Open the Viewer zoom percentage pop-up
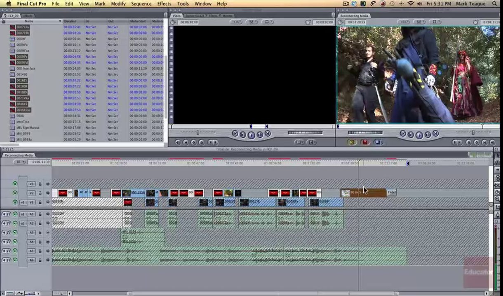The height and width of the screenshot is (296, 503). coord(236,22)
